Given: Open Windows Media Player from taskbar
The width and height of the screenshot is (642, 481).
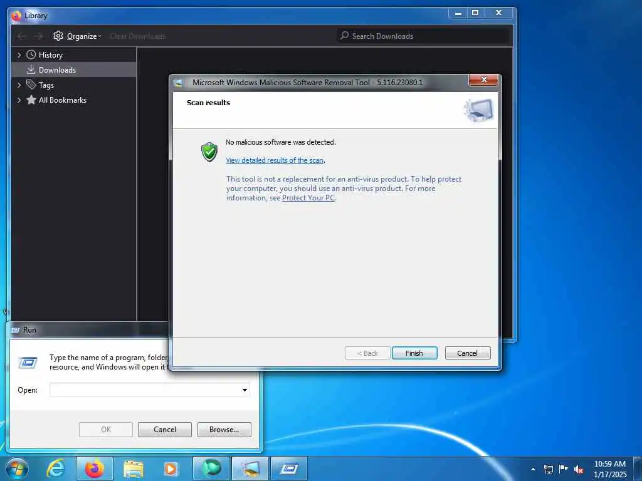Looking at the screenshot, I should 171,468.
